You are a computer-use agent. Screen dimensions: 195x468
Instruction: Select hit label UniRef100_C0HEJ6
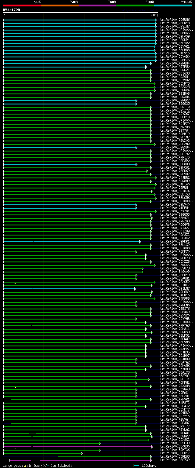click(175, 60)
